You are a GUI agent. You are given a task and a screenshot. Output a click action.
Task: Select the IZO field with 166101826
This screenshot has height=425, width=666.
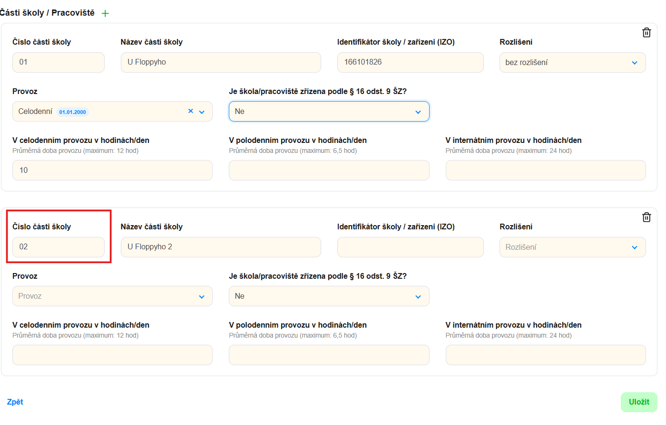click(410, 62)
